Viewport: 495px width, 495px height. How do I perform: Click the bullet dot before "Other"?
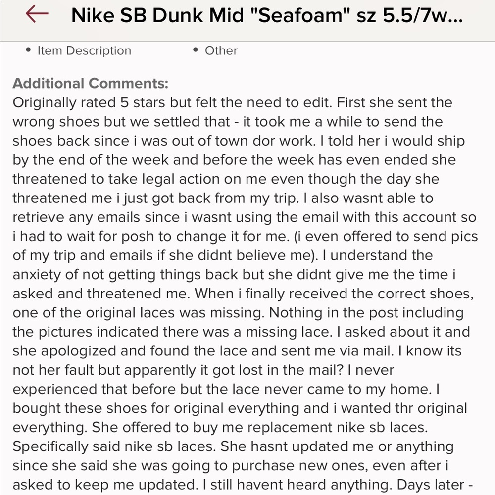pyautogui.click(x=196, y=50)
